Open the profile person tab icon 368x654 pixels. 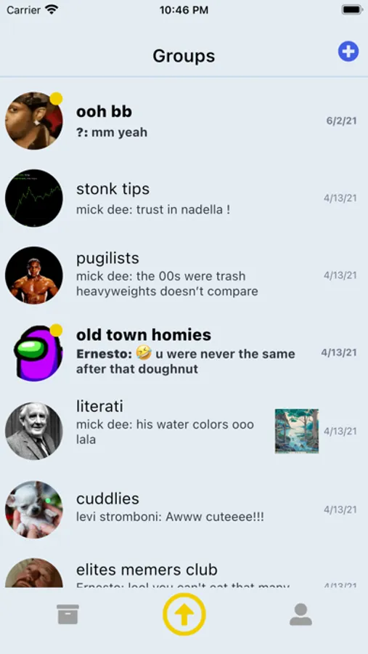(x=300, y=614)
